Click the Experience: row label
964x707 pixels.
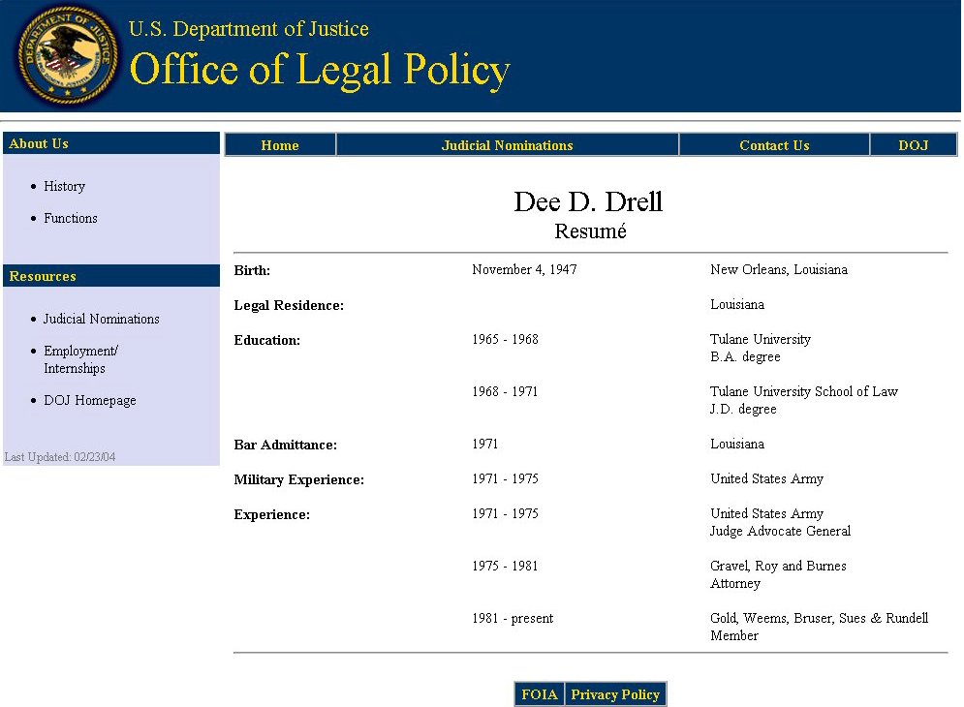coord(271,514)
